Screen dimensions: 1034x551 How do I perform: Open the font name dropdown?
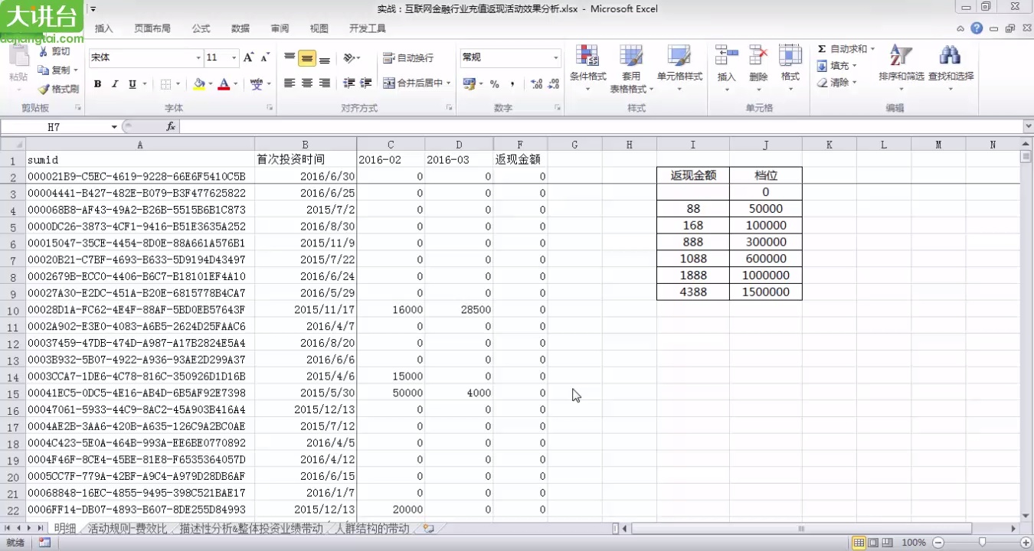click(198, 58)
